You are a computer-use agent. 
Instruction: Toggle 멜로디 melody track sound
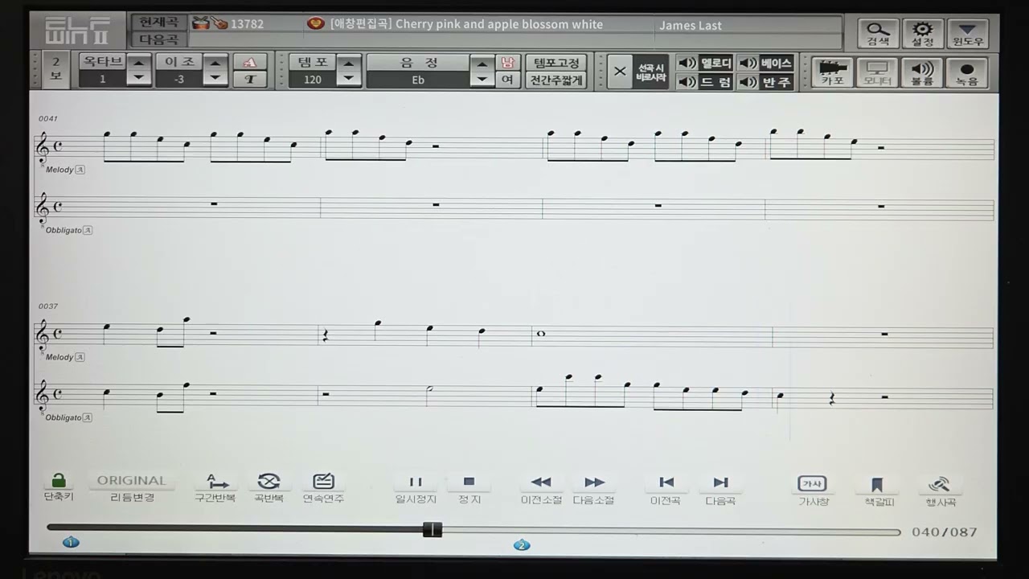coord(704,63)
